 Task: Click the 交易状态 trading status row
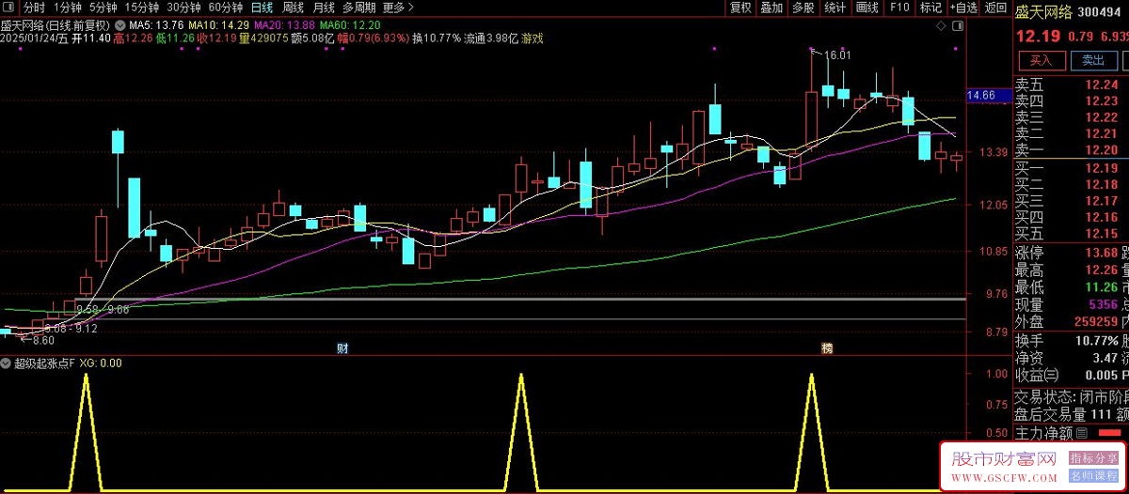[x=1071, y=397]
